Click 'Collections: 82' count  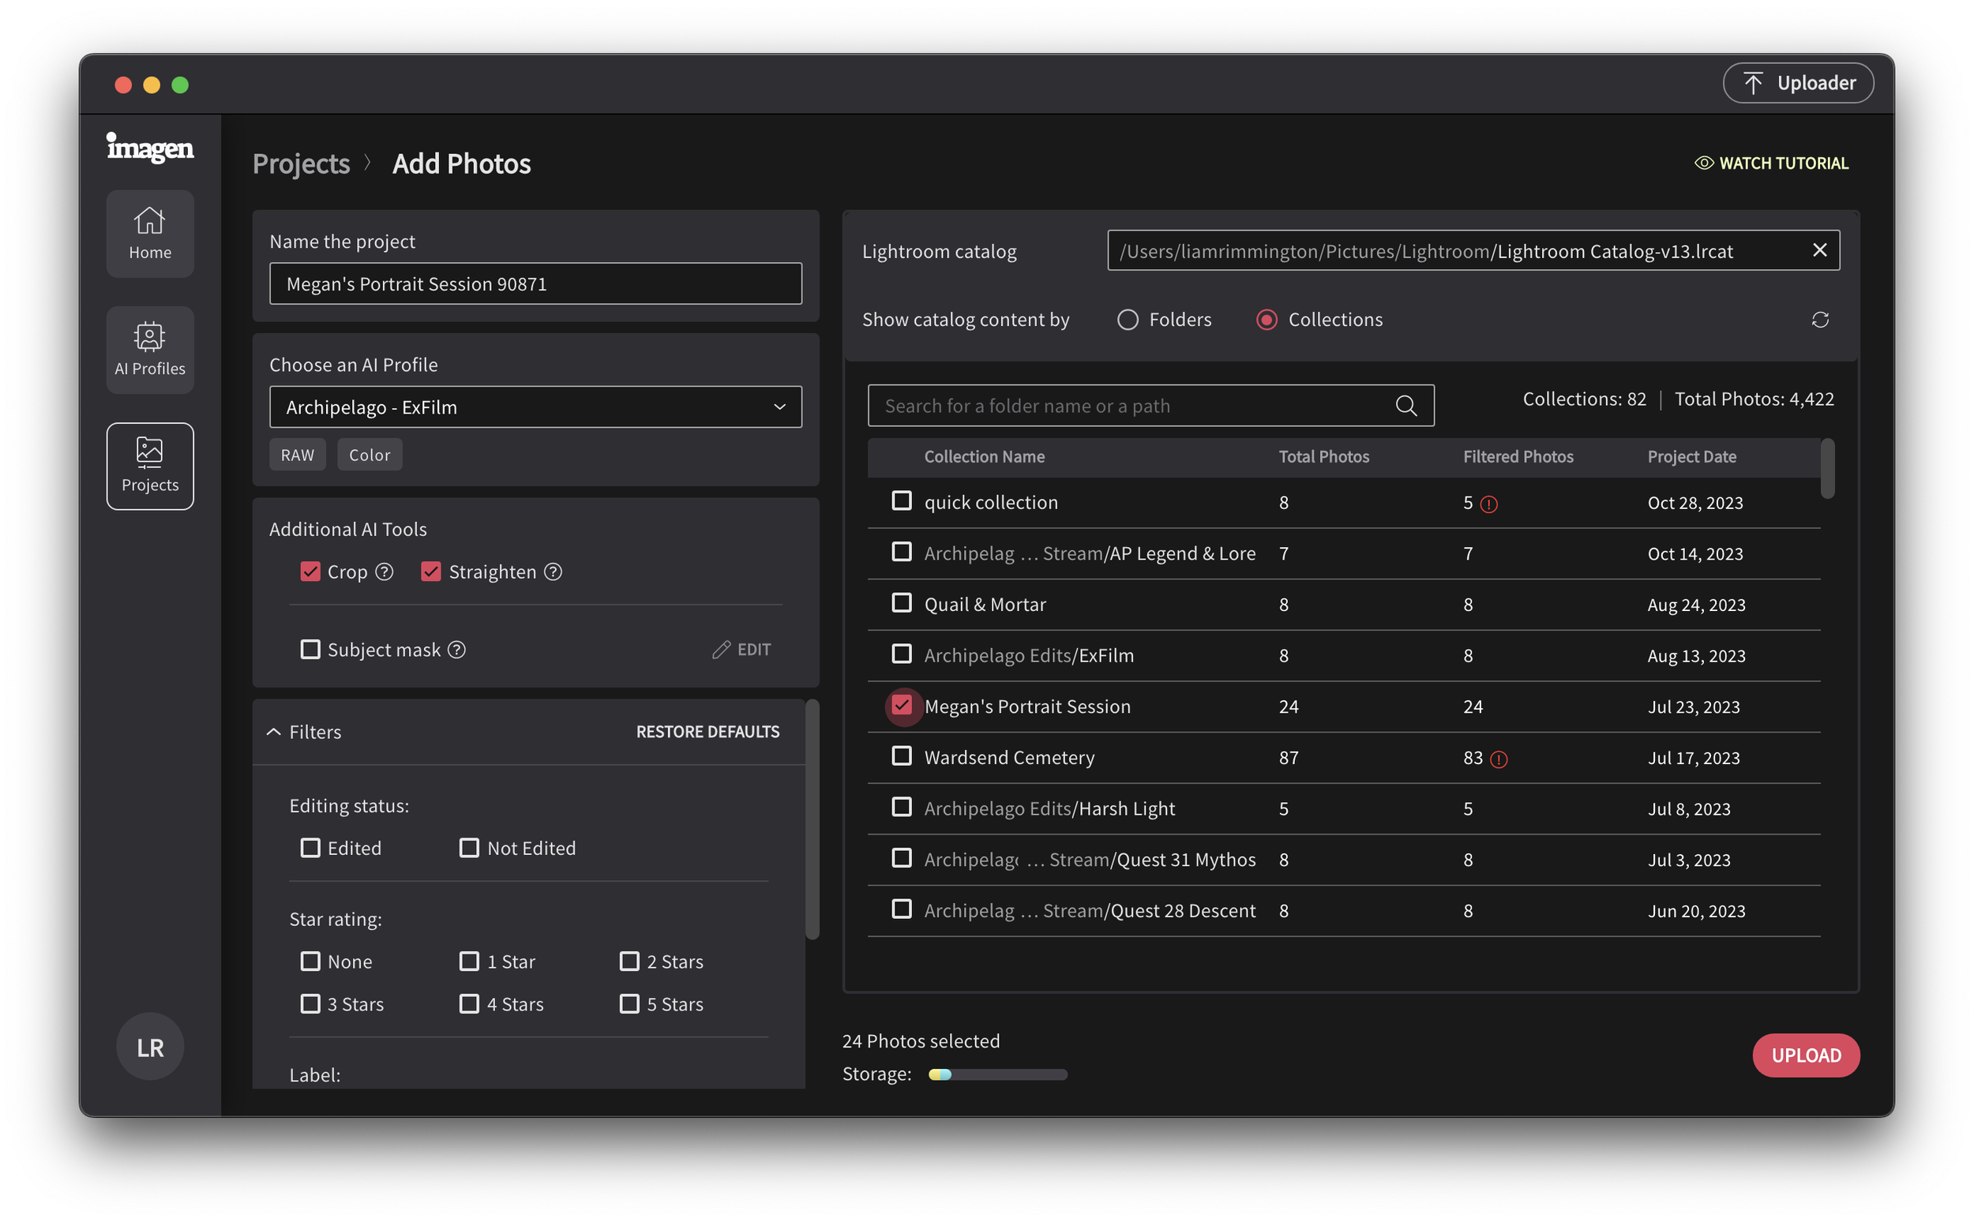pos(1585,399)
